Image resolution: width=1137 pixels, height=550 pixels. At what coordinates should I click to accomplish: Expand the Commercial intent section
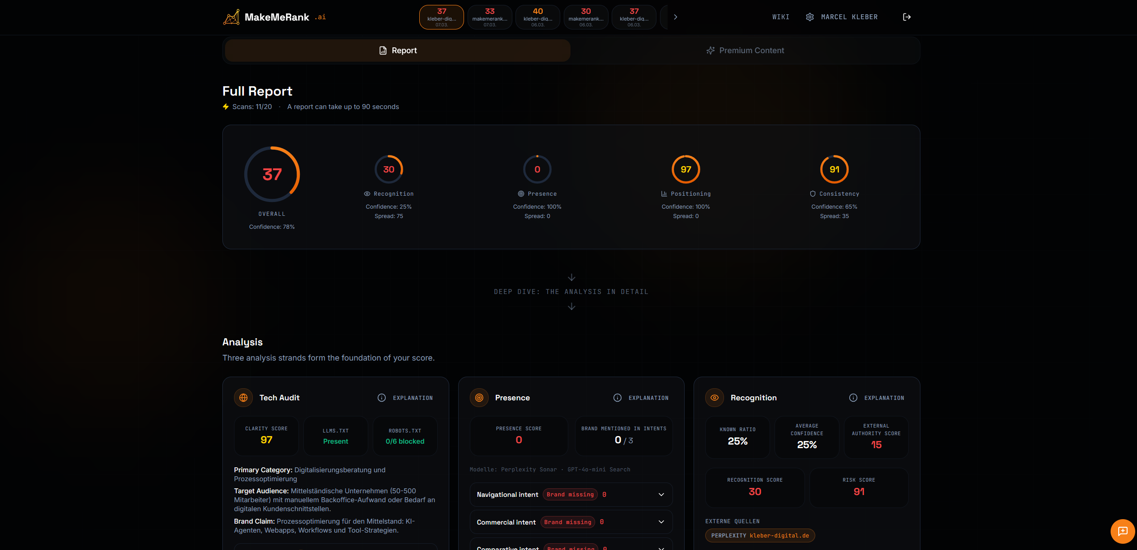[661, 522]
